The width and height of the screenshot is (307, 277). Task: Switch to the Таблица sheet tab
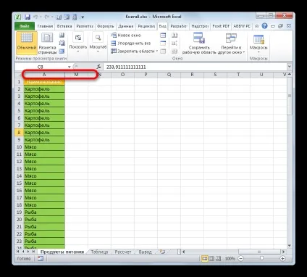tap(99, 252)
